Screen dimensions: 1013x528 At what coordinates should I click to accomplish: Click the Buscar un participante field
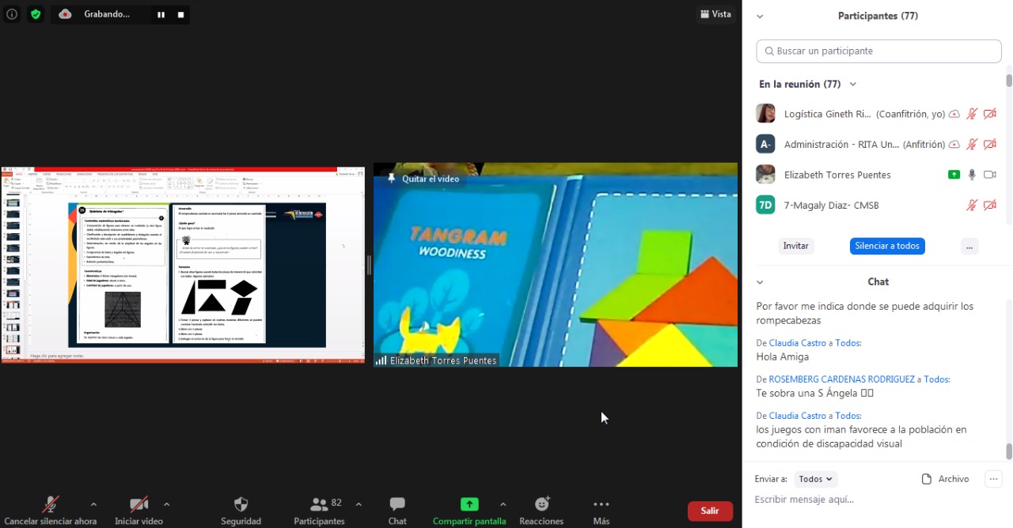coord(878,51)
